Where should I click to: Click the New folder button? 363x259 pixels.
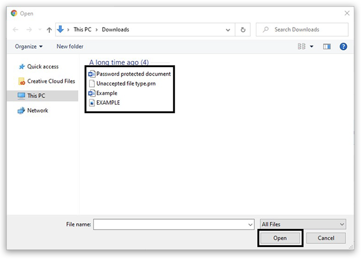tap(70, 46)
